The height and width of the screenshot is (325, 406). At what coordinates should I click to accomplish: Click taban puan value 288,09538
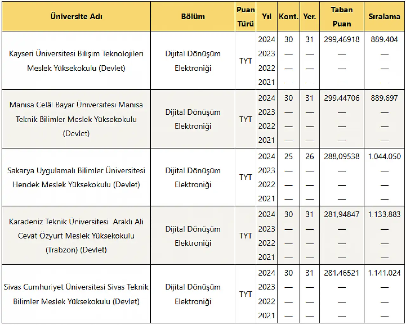tap(342, 156)
